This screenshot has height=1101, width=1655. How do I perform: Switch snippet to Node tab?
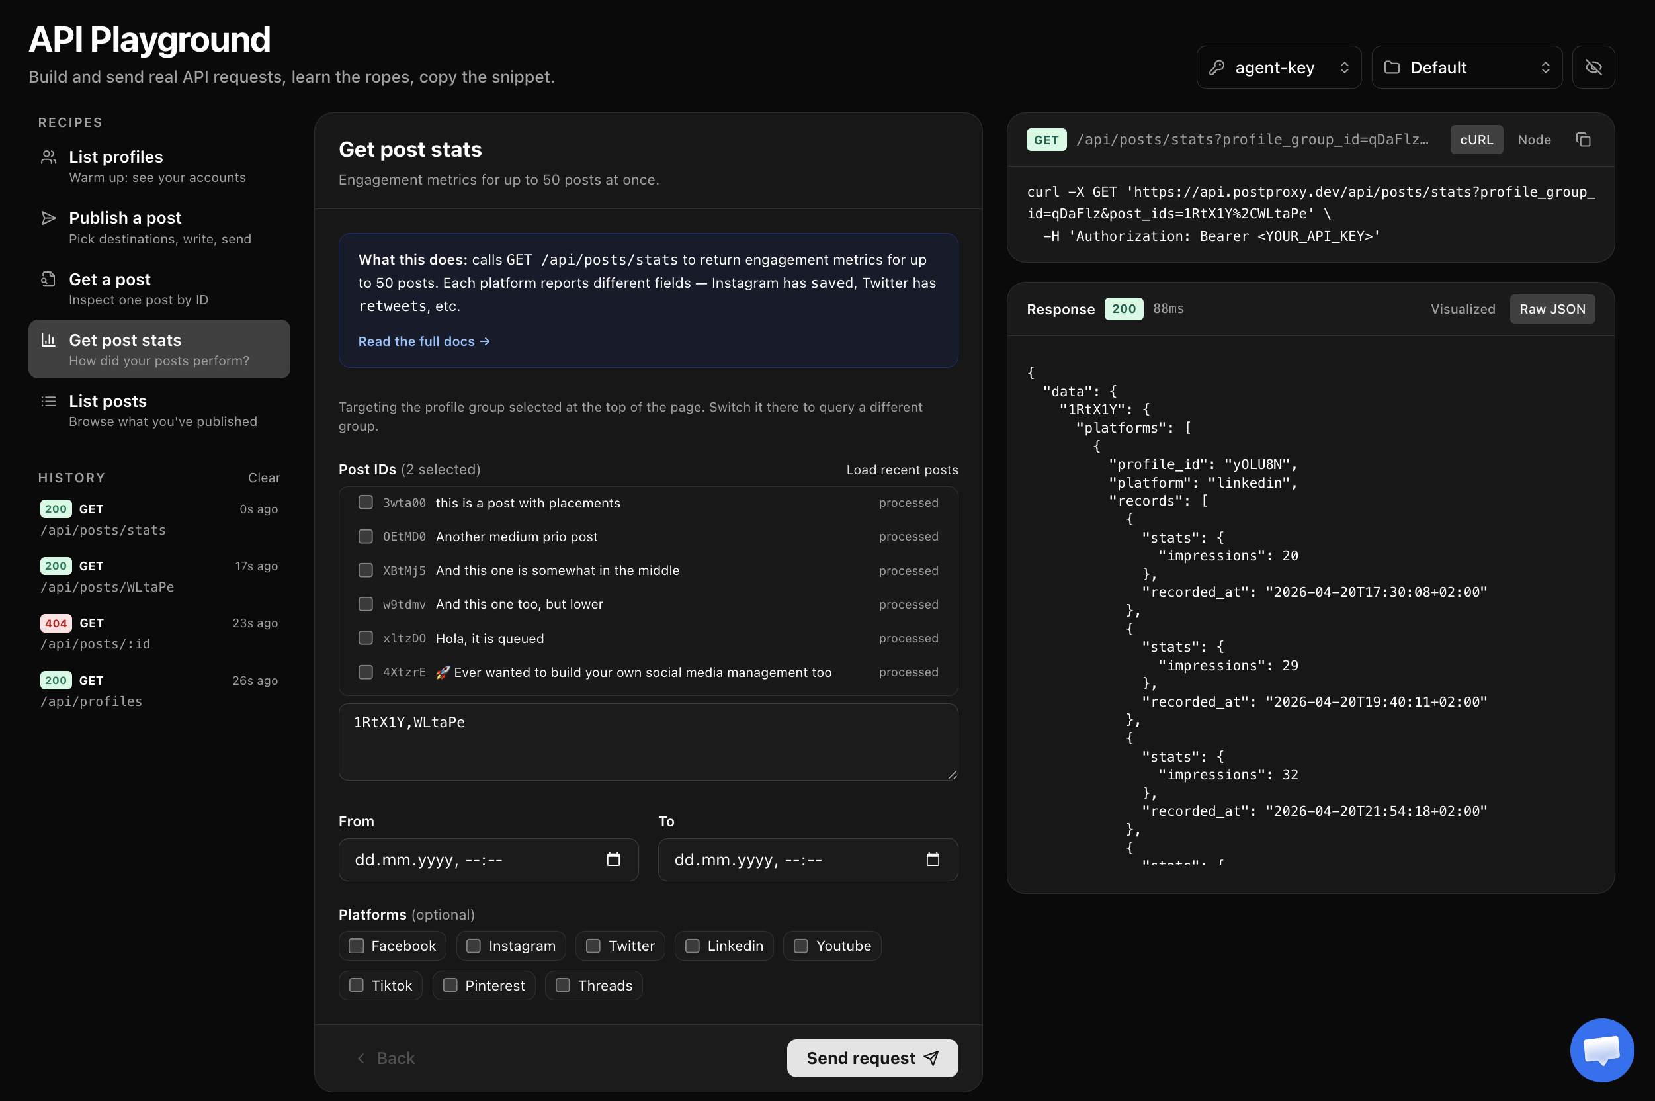pos(1533,140)
